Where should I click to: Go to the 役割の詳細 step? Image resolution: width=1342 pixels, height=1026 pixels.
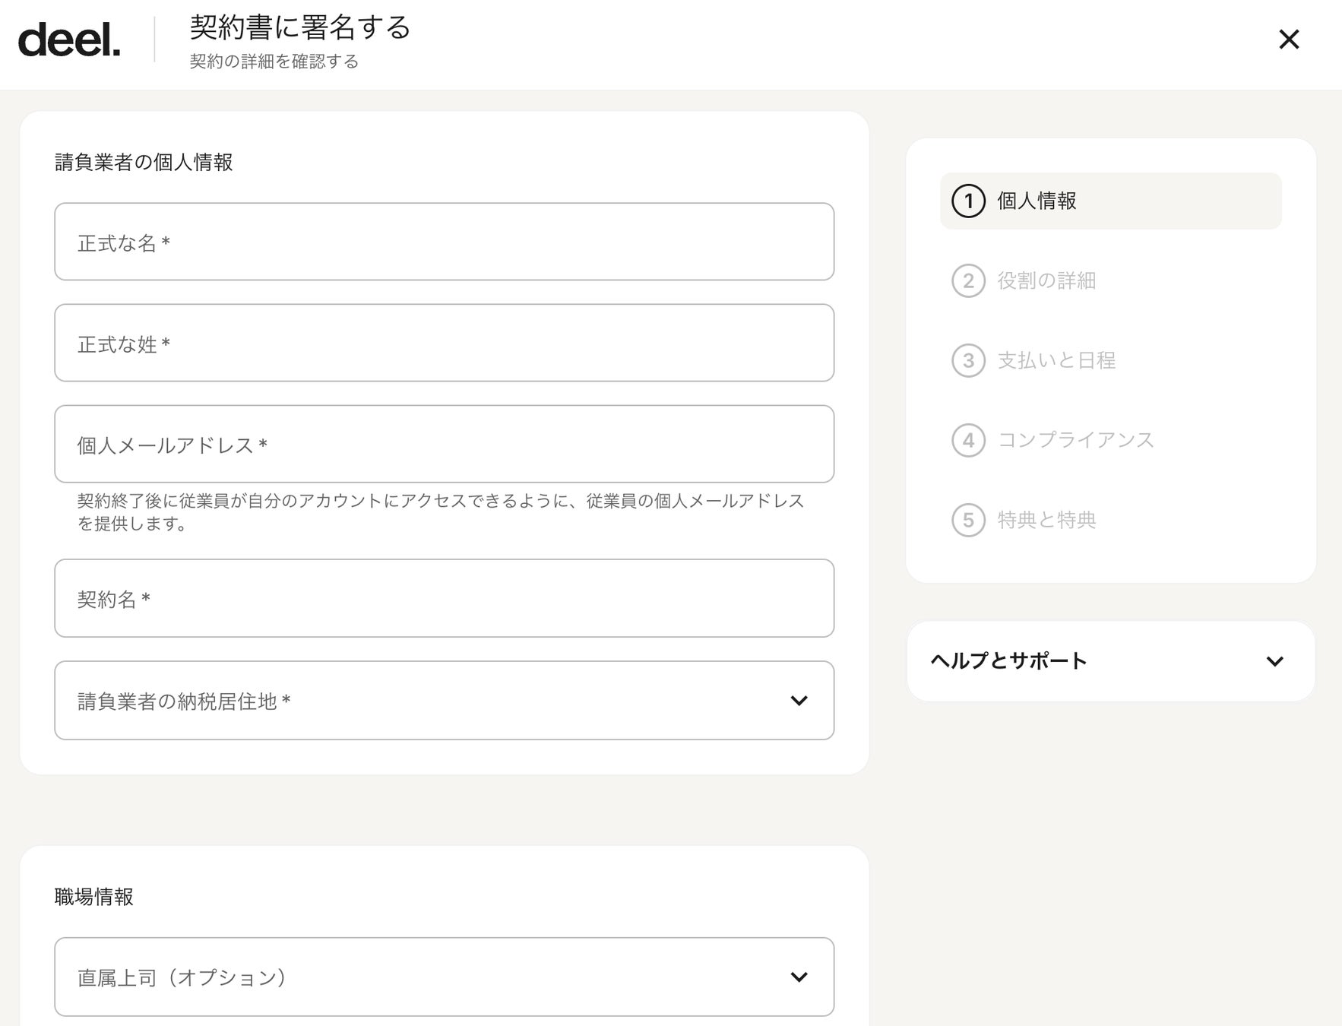pyautogui.click(x=1046, y=281)
